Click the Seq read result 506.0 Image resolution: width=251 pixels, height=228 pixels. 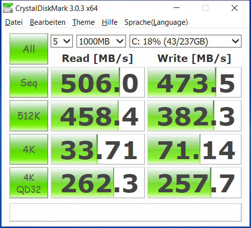point(98,82)
